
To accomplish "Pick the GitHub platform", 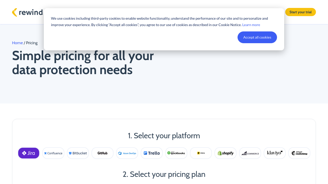I will coord(102,153).
